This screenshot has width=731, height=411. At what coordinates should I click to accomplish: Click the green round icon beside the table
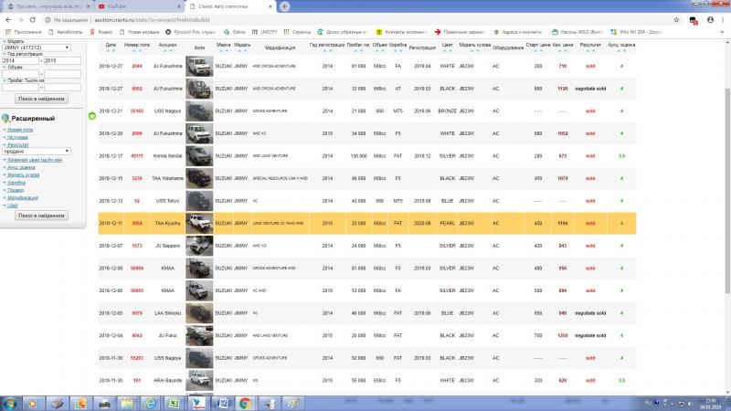[92, 116]
